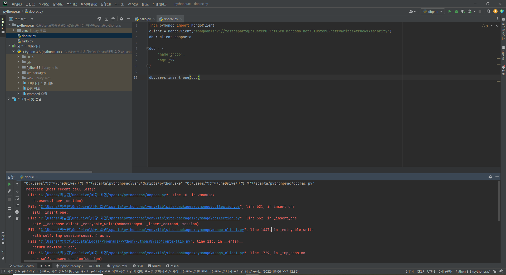Image resolution: width=506 pixels, height=275 pixels.
Task: Click the orange IDE update icon
Action: [x=495, y=11]
